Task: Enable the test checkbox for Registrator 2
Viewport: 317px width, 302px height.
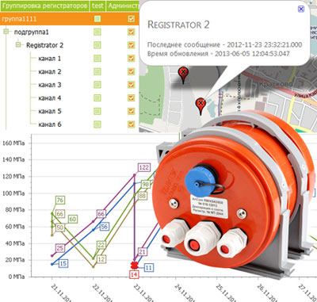Action: coord(97,45)
